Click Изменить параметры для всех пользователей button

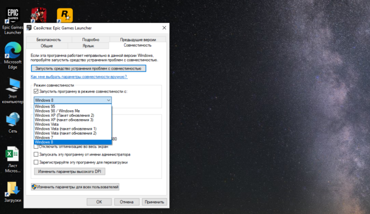75,187
